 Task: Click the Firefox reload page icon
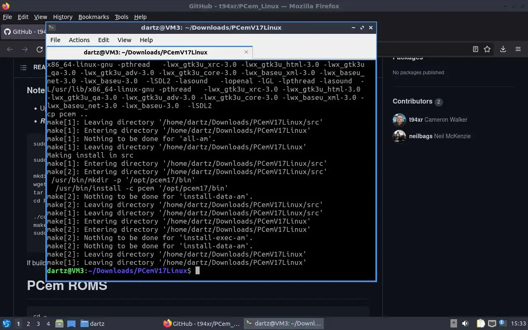tap(40, 49)
